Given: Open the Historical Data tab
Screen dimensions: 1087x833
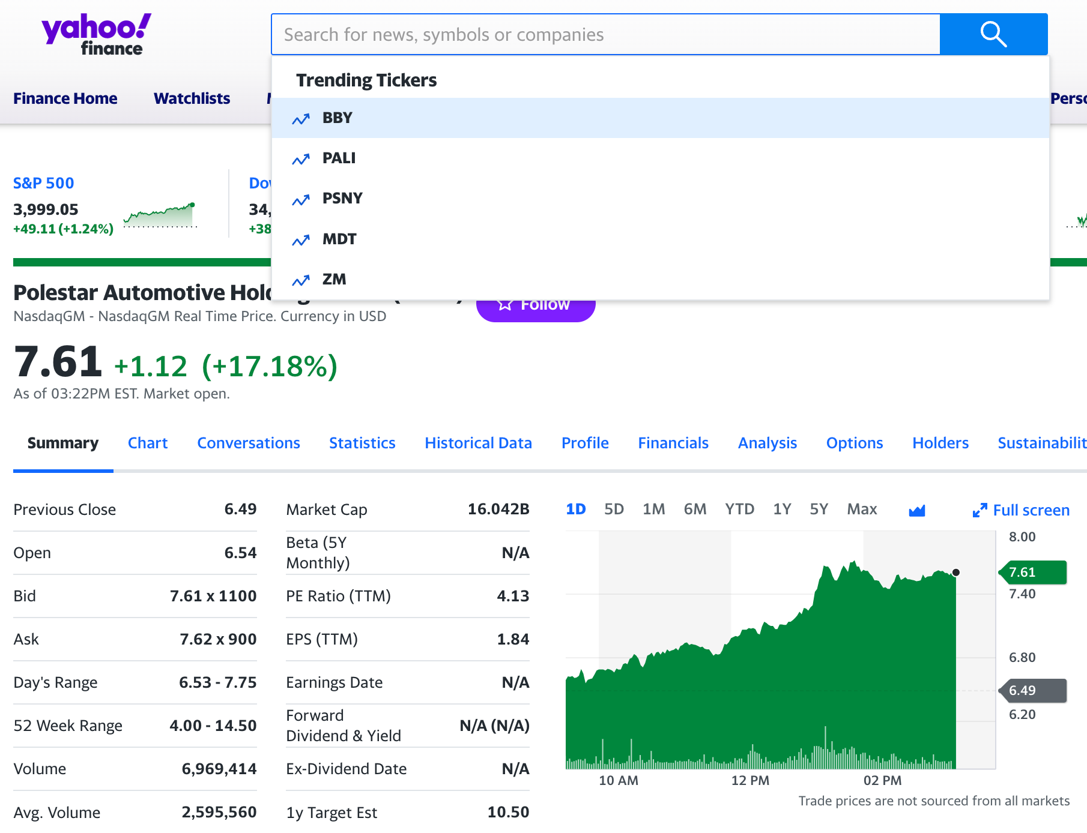Looking at the screenshot, I should (479, 443).
